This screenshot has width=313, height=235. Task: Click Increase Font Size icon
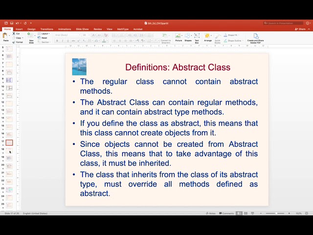click(x=93, y=35)
